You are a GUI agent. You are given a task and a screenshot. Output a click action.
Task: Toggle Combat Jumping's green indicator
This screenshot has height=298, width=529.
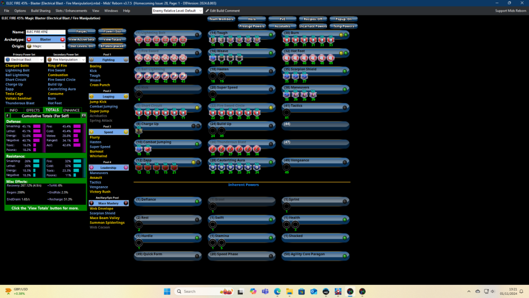click(197, 144)
